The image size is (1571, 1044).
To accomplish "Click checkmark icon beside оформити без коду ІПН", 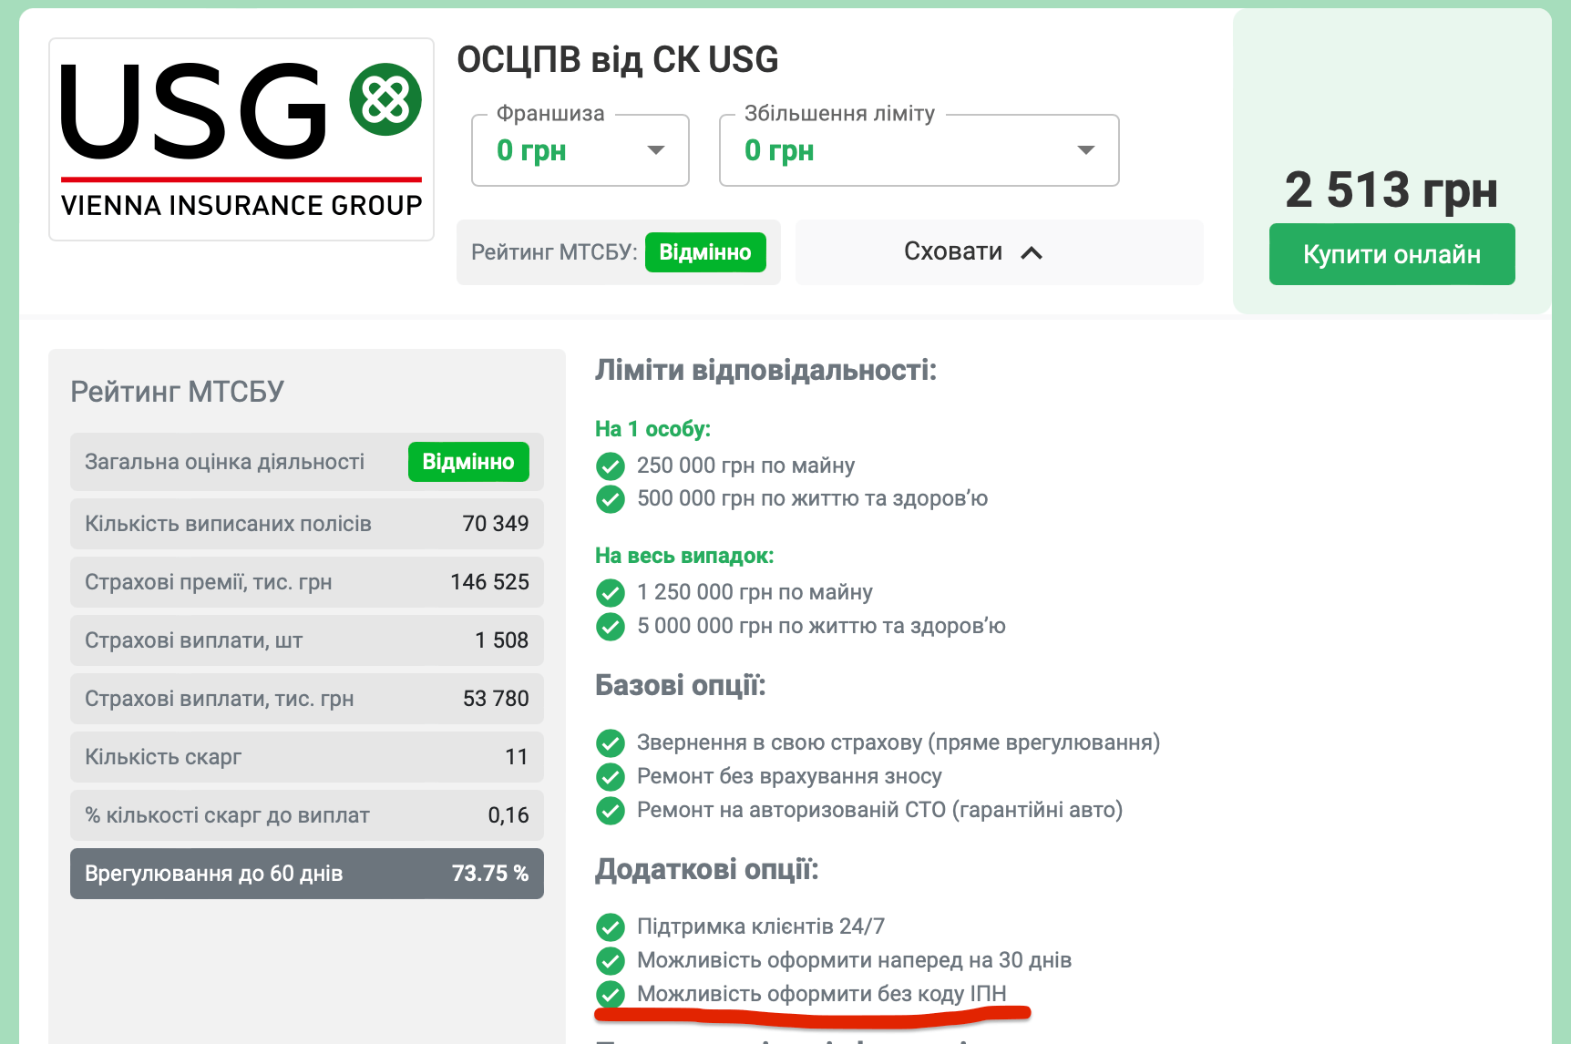I will [x=611, y=994].
